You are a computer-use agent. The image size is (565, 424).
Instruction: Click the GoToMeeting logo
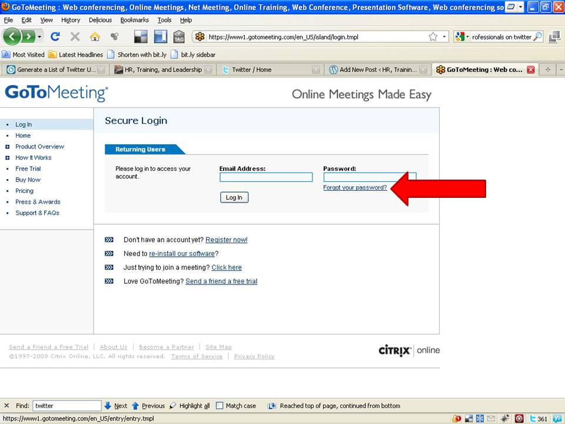pyautogui.click(x=56, y=93)
